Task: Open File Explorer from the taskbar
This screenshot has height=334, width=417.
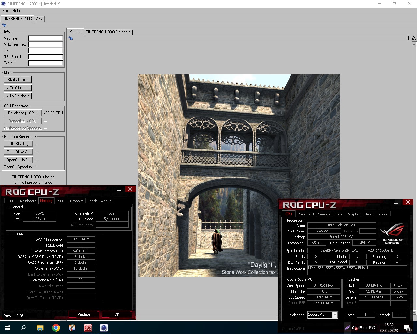Action: coord(40,327)
